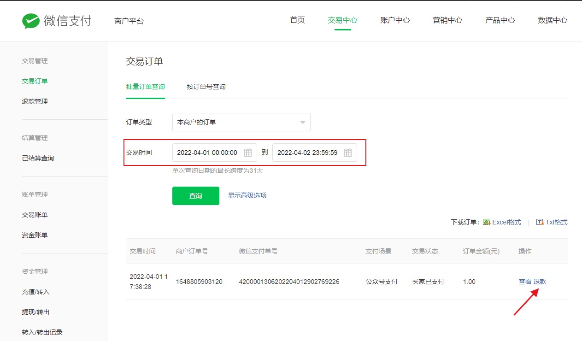Viewport: 582px width, 341px height.
Task: Click the WeChat Pay logo icon
Action: point(31,21)
